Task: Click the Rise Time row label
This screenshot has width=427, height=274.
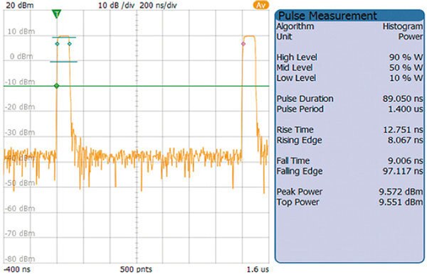Action: pos(295,129)
